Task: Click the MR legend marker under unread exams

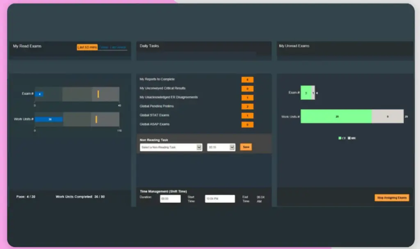Action: point(349,138)
